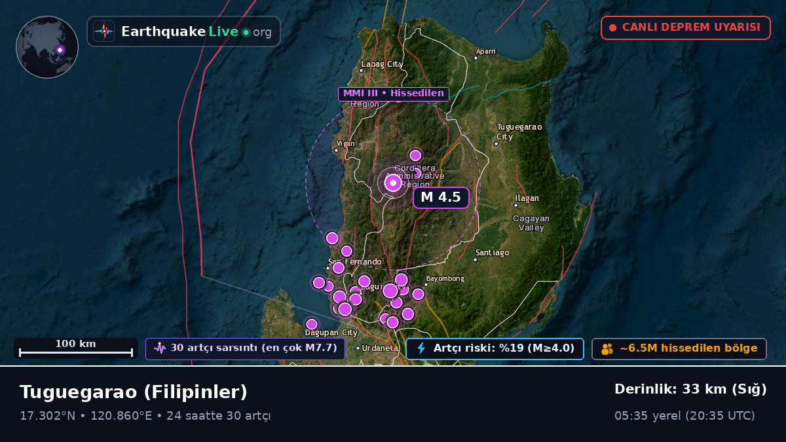Click the 05:35 yerel (20:35 UTC) time
786x442 pixels.
pos(684,416)
